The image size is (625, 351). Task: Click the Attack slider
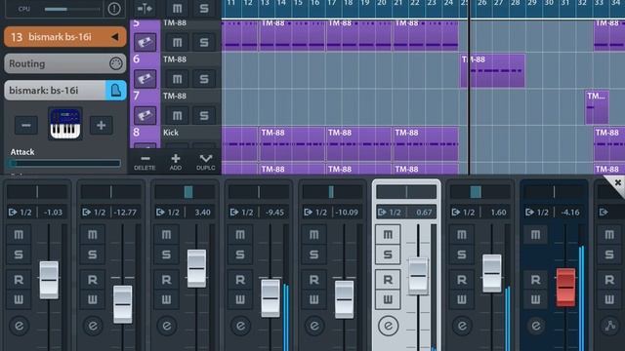coord(64,163)
